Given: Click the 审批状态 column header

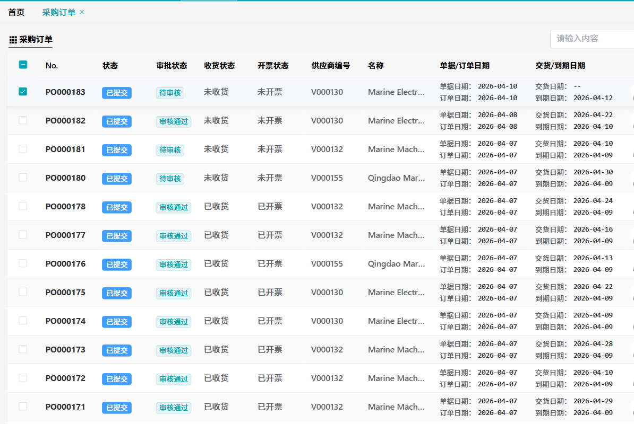Looking at the screenshot, I should (x=172, y=66).
